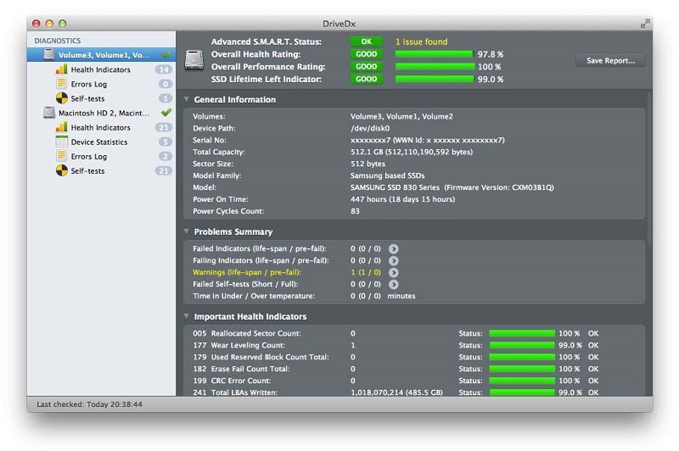
Task: Click the red close window button
Action: [36, 24]
